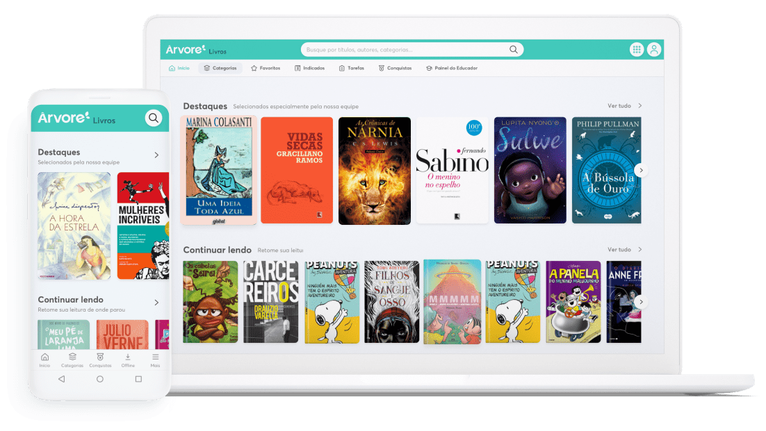Image resolution: width=766 pixels, height=431 pixels.
Task: Open the 'Anne Frank' diary cover
Action: pyautogui.click(x=624, y=302)
